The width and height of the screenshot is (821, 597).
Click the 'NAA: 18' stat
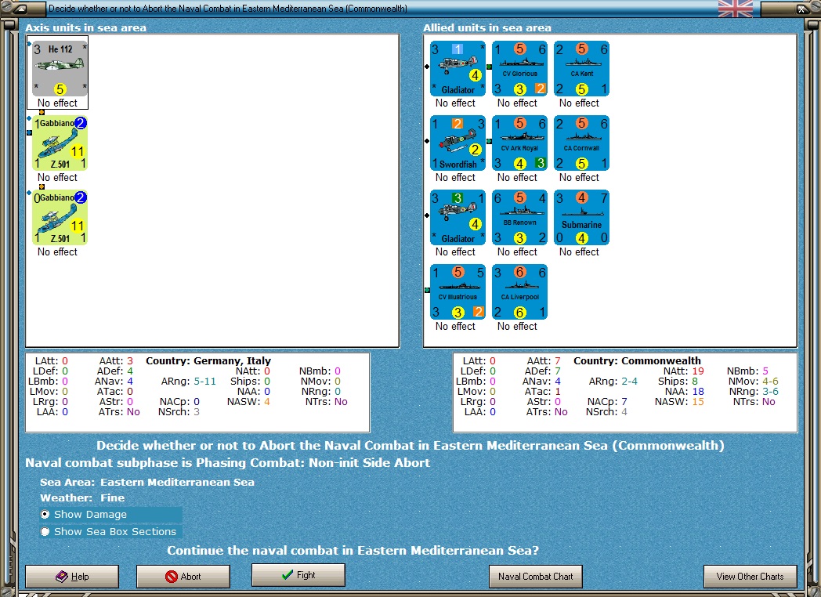click(685, 391)
